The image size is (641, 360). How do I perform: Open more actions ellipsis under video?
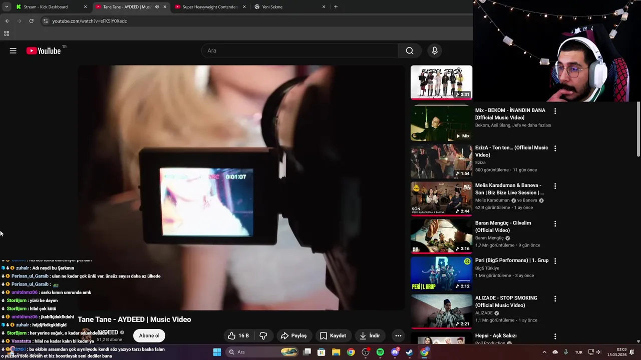pos(398,335)
